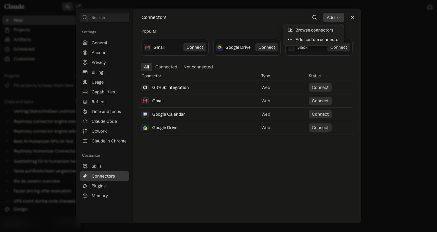Click the Billing card icon
Image resolution: width=437 pixels, height=232 pixels.
[x=85, y=72]
